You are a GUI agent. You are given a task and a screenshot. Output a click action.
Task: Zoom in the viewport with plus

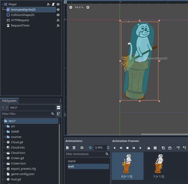pos(88,8)
